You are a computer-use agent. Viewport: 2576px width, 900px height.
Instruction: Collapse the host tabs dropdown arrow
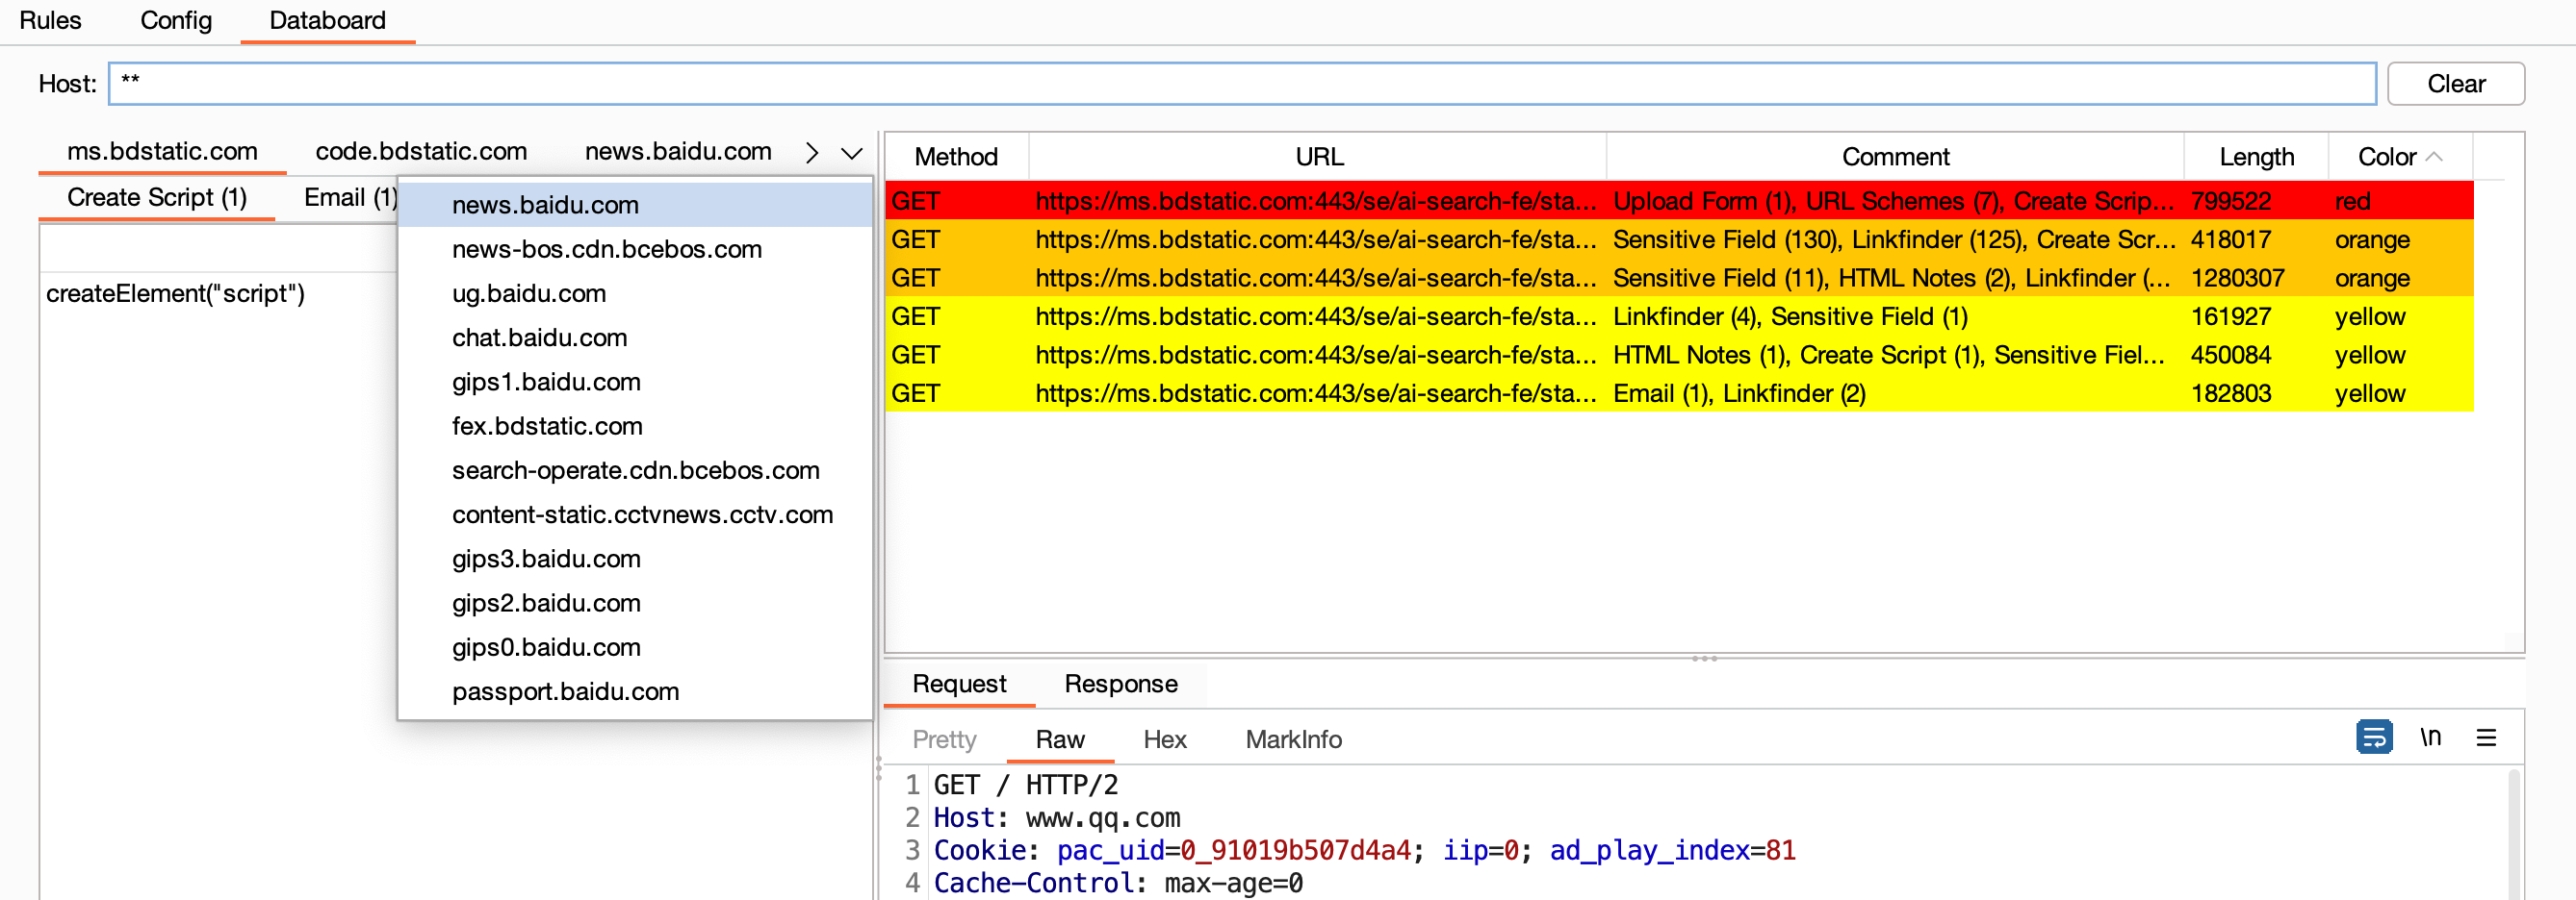coord(851,153)
